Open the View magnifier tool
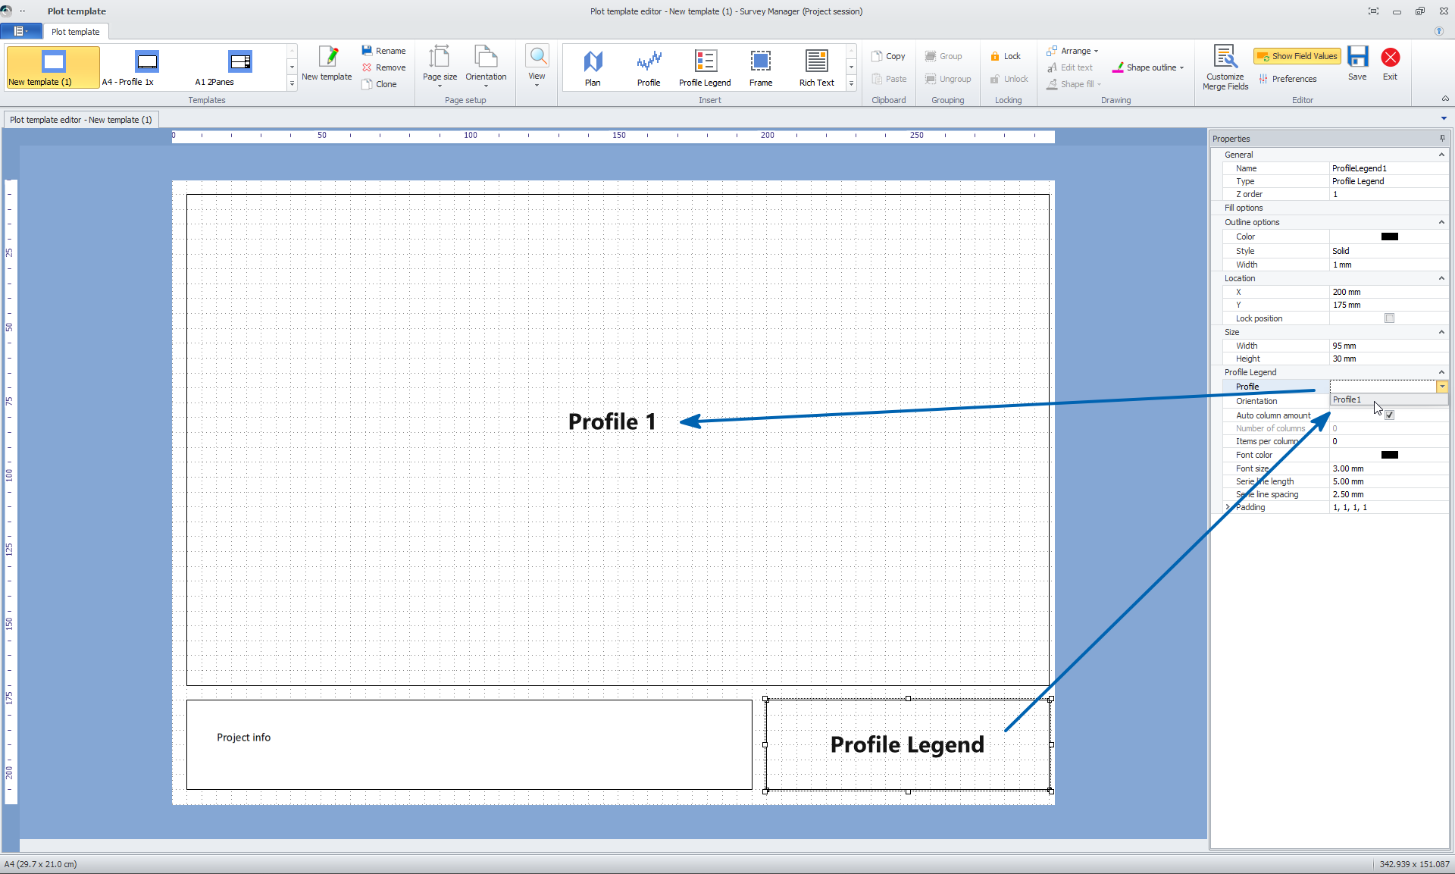The image size is (1455, 874). (537, 66)
